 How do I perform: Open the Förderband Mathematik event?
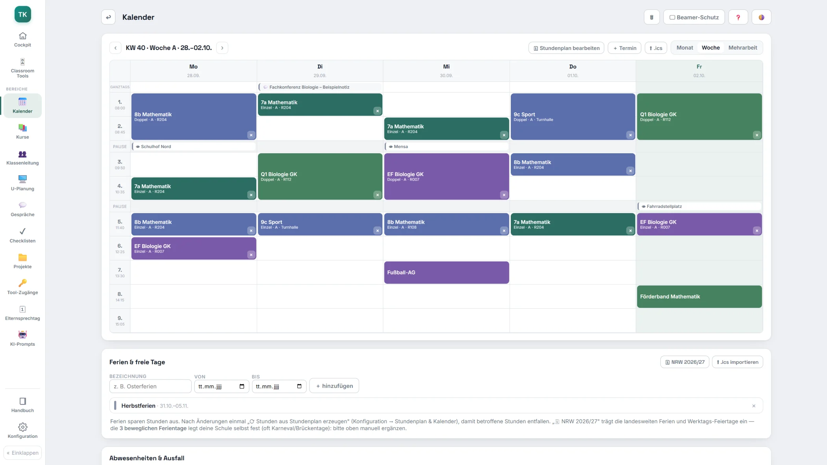point(699,296)
